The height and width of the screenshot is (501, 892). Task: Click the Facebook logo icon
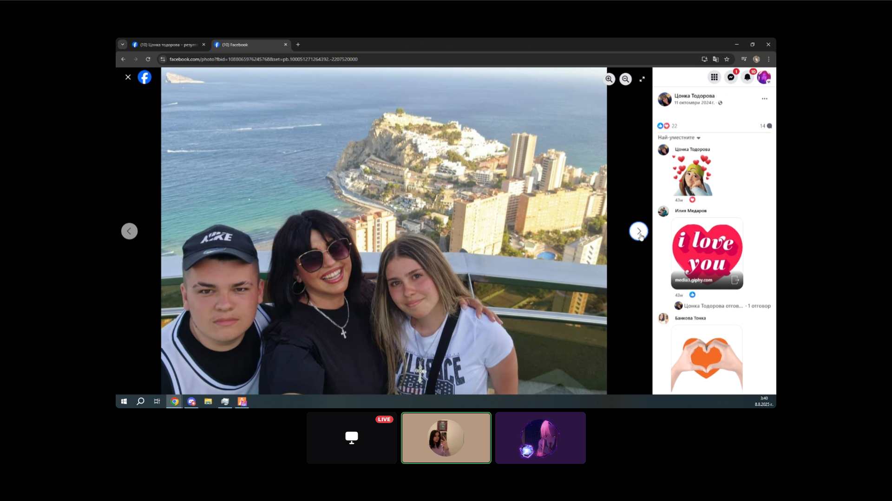(144, 77)
